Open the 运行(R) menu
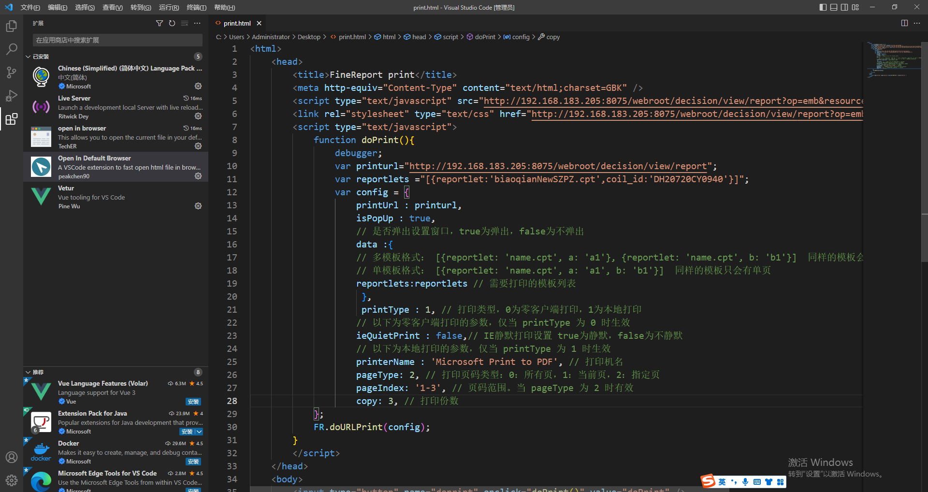The height and width of the screenshot is (492, 928). [x=169, y=7]
